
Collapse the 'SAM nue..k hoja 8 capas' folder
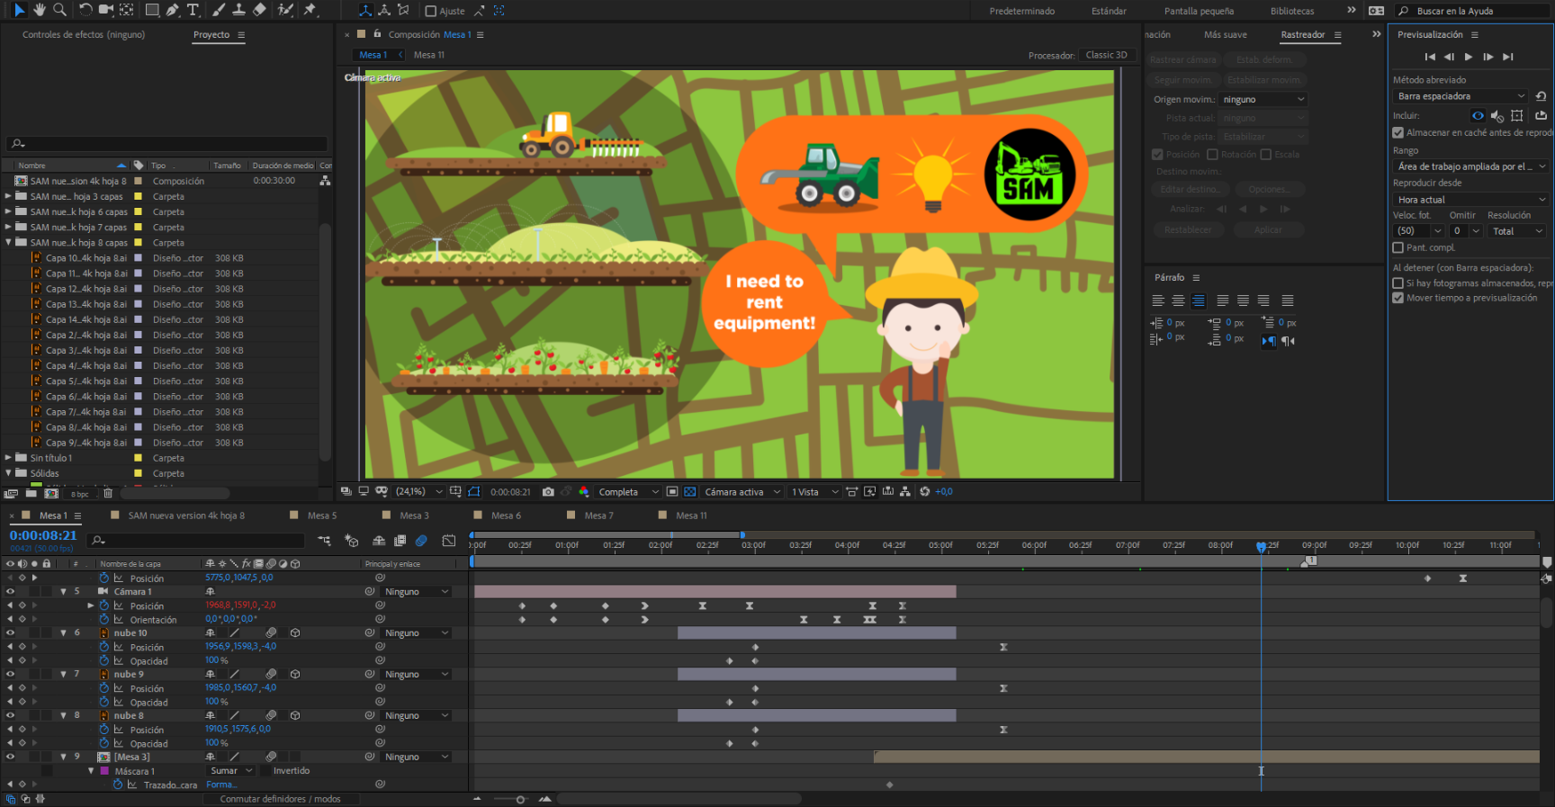point(9,243)
